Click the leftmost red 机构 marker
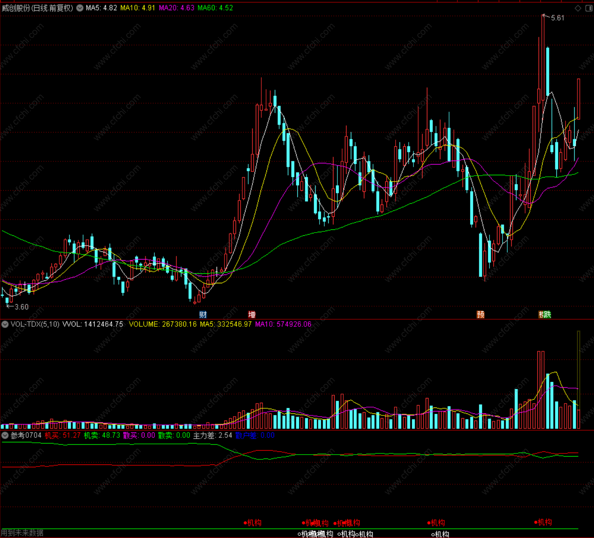 (x=253, y=523)
